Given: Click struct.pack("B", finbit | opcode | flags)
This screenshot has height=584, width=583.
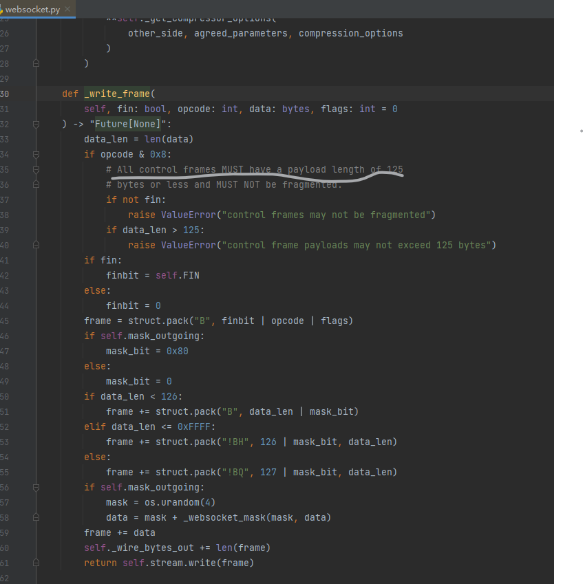Looking at the screenshot, I should pos(240,321).
